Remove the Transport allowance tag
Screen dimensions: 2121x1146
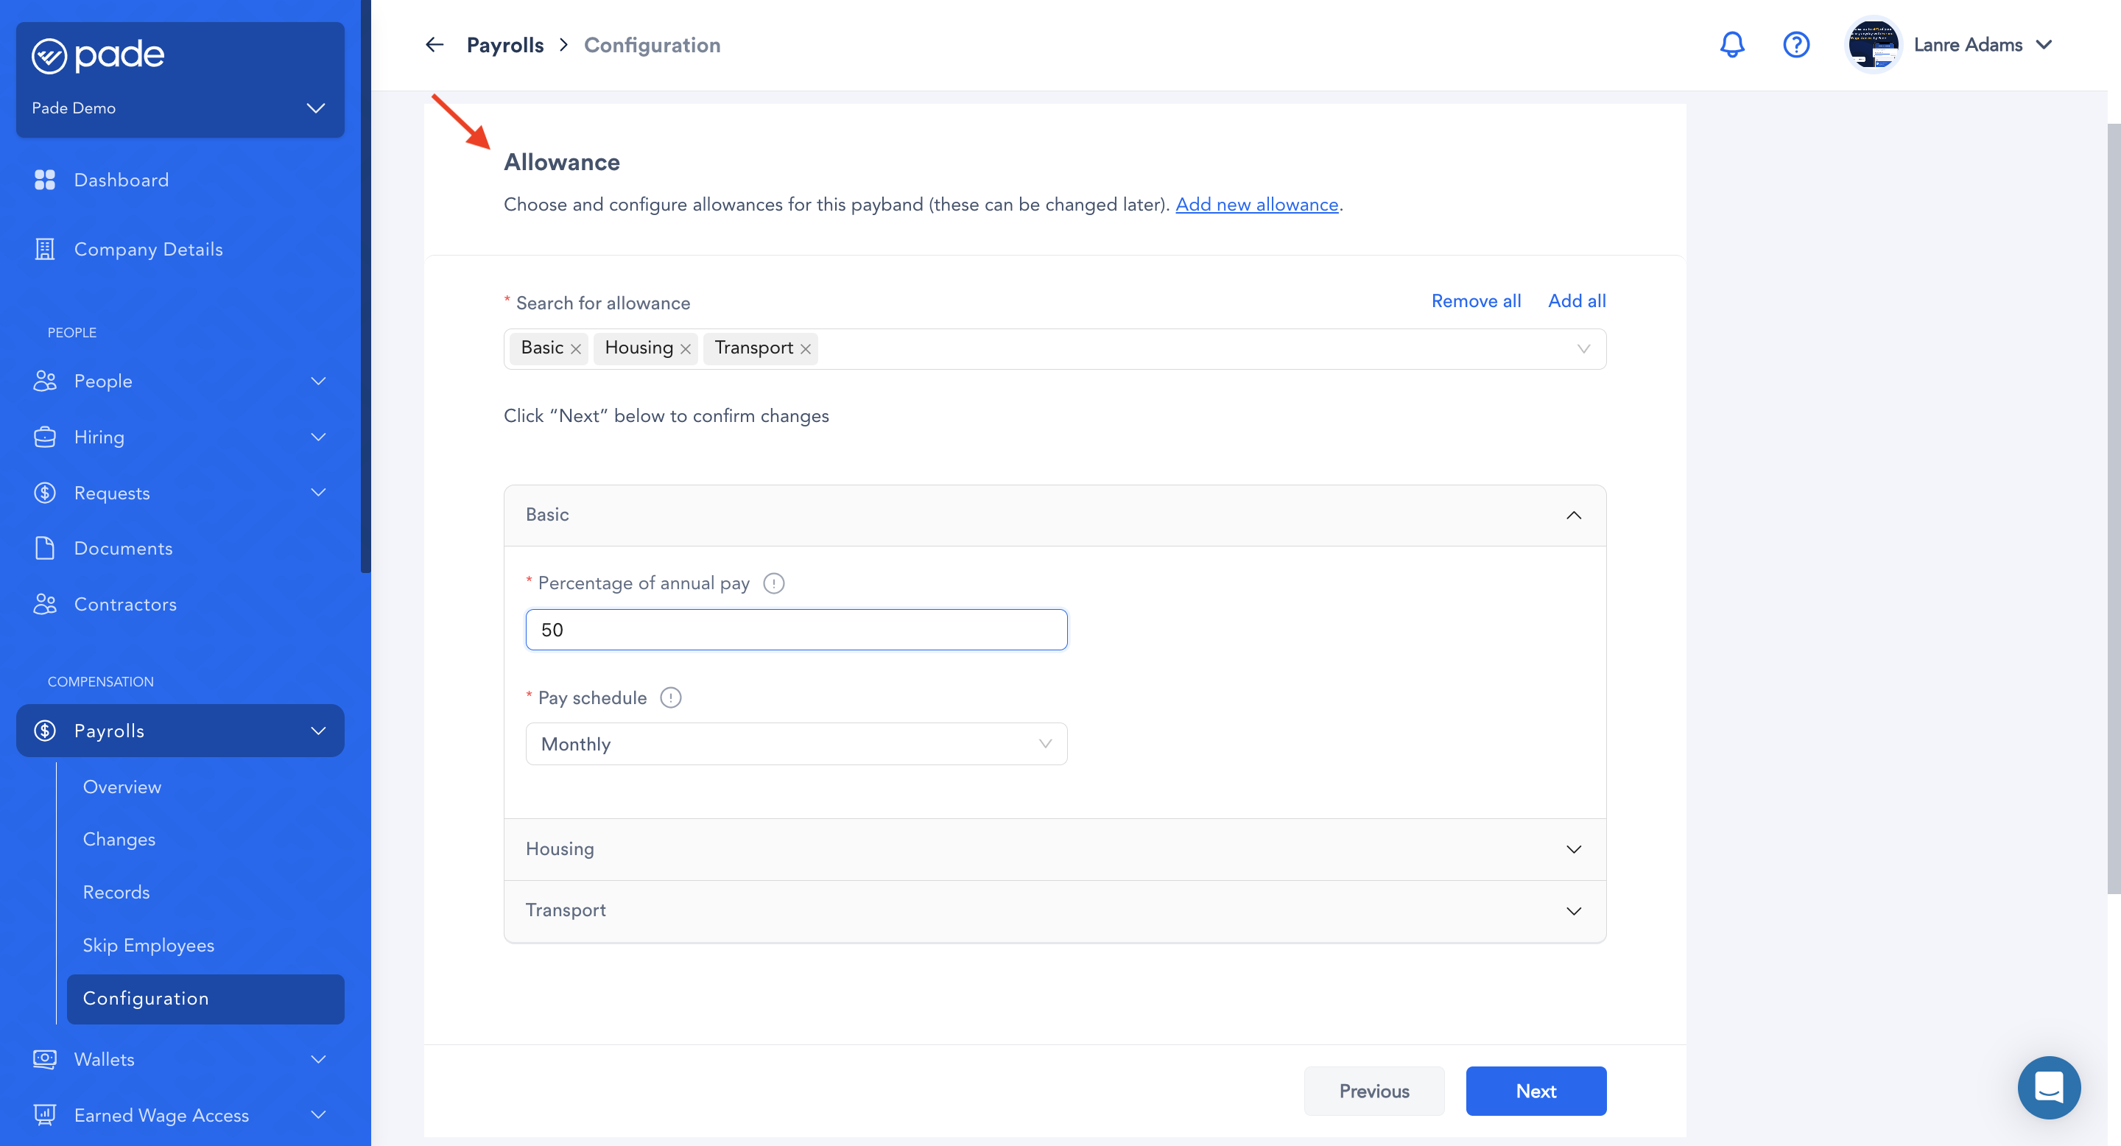pos(805,349)
